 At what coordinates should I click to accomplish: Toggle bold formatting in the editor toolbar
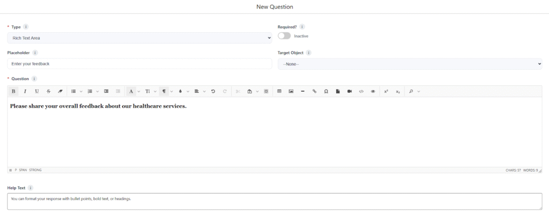click(x=13, y=92)
